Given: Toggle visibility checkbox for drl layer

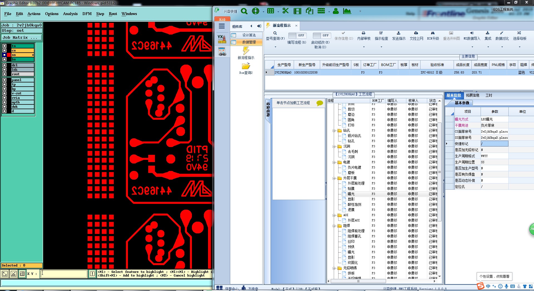Looking at the screenshot, I should coord(4,65).
